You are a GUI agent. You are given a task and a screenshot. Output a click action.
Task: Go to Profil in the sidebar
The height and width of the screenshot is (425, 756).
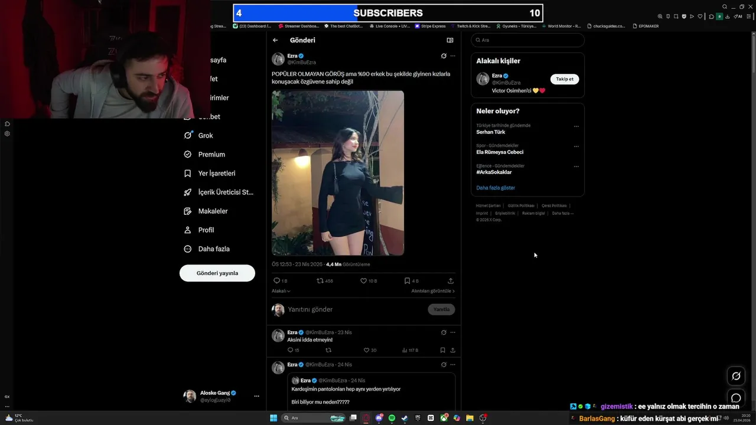[x=198, y=230]
